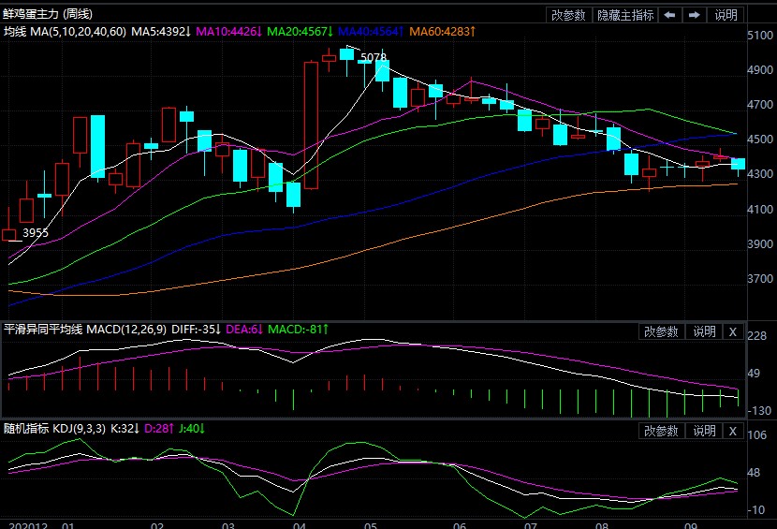Open 说明 in the KDJ panel

tap(704, 431)
